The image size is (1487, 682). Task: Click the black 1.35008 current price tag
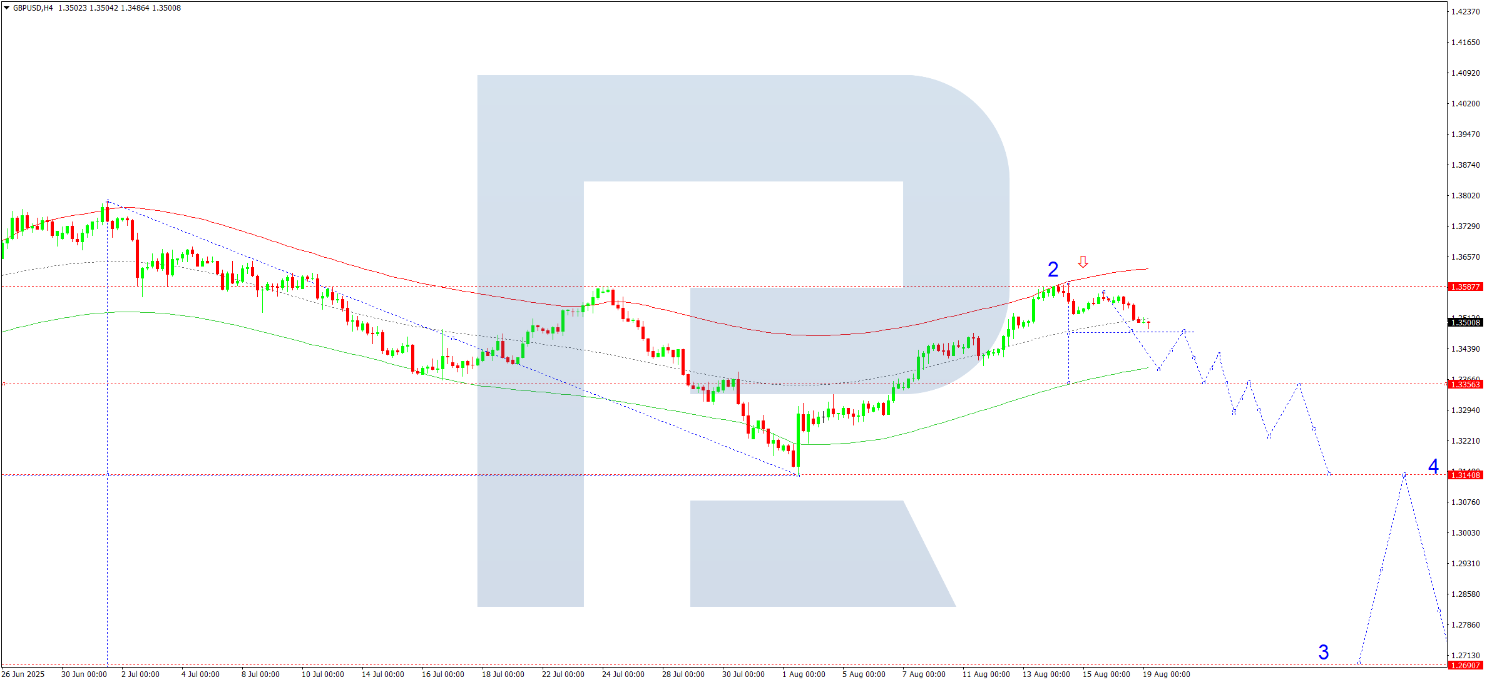(x=1465, y=323)
